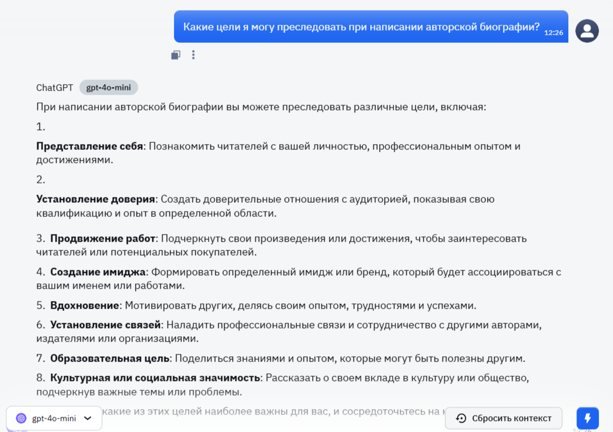613x432 pixels.
Task: Click the bold text Представление себя
Action: [89, 146]
